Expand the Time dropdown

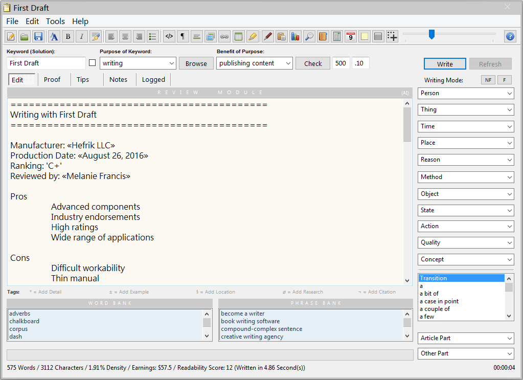coord(466,126)
